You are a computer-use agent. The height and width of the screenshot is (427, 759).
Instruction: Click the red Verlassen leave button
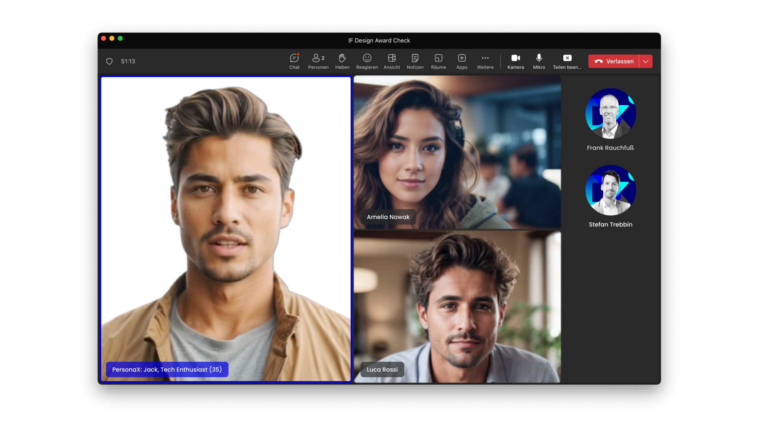pos(614,62)
